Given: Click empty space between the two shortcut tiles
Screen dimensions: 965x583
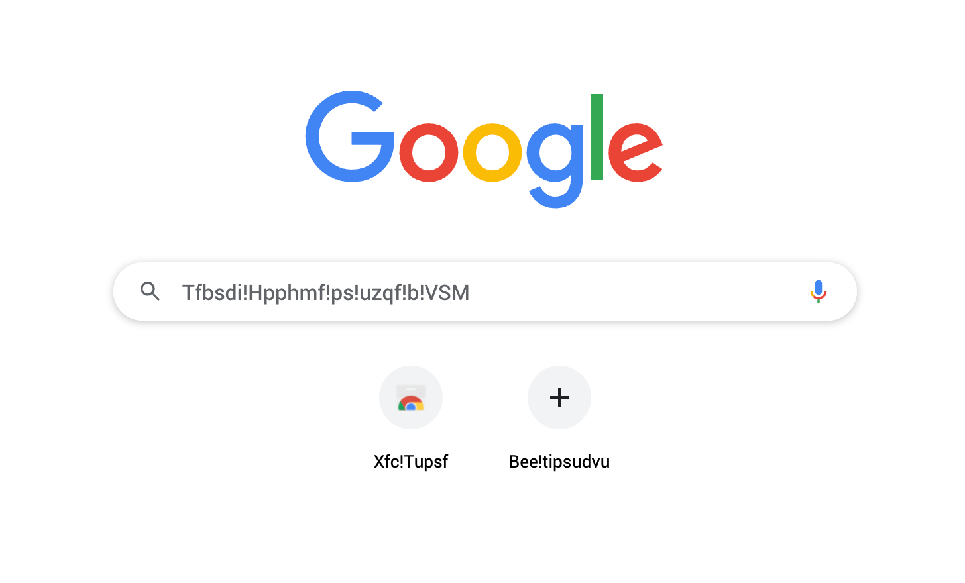Looking at the screenshot, I should point(485,397).
